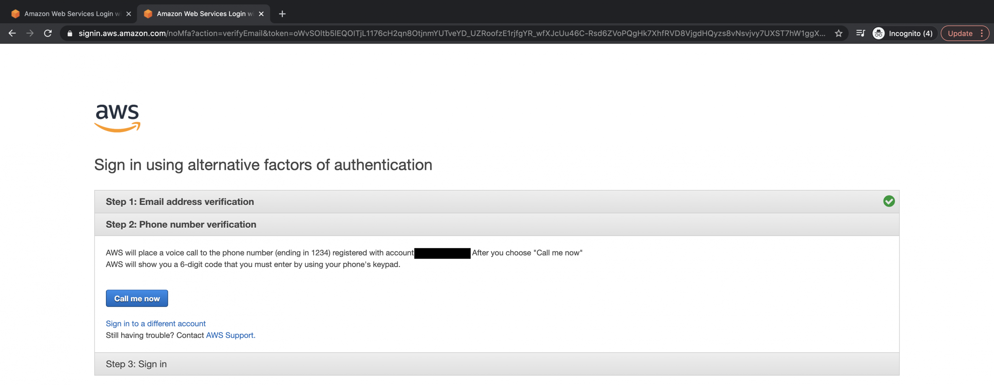This screenshot has width=994, height=385.
Task: Close the first AWS Login tab
Action: 129,14
